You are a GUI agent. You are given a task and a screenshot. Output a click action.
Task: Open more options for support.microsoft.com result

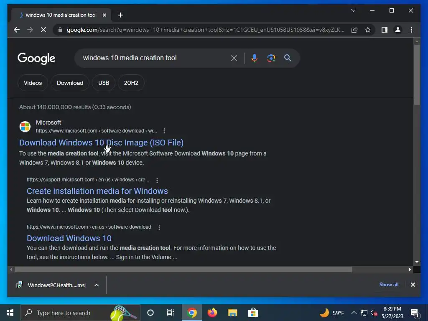(x=157, y=180)
